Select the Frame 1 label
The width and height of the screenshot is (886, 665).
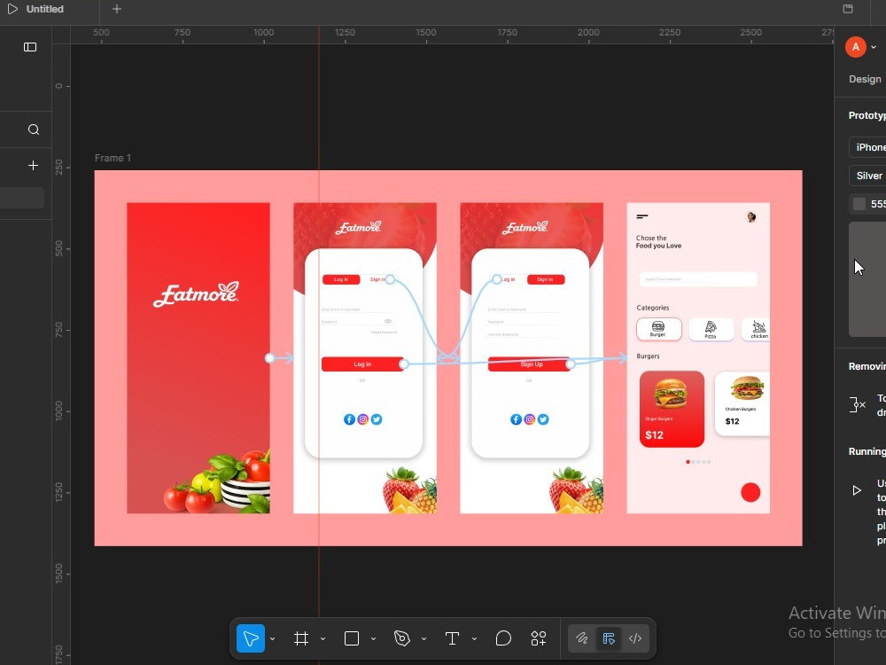pos(113,158)
